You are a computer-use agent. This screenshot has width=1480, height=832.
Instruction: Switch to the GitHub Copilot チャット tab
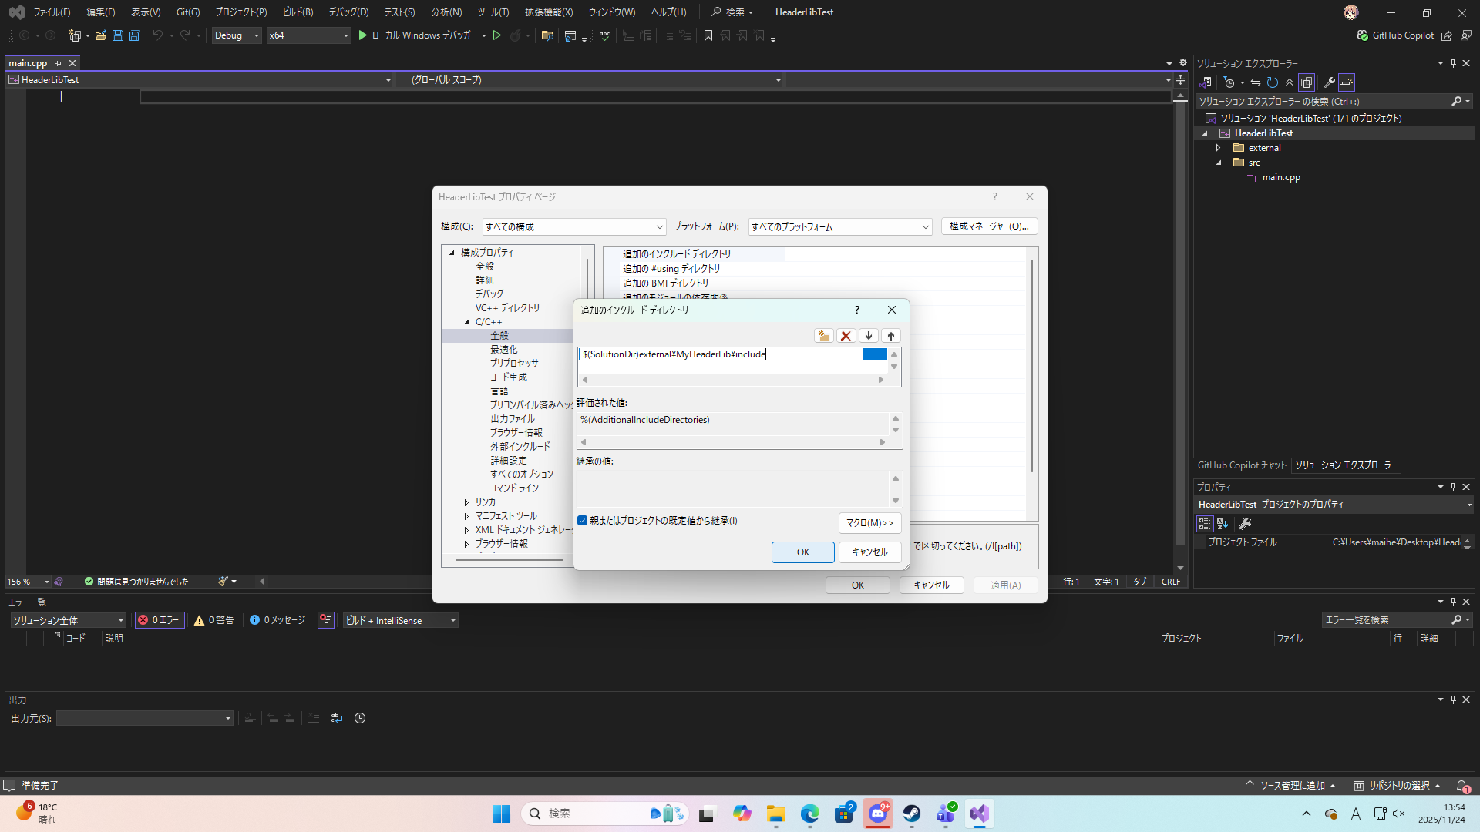pyautogui.click(x=1241, y=465)
